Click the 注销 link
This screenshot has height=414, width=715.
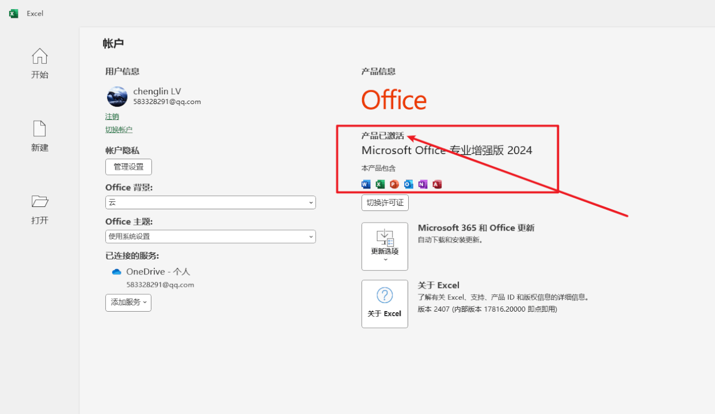click(112, 116)
